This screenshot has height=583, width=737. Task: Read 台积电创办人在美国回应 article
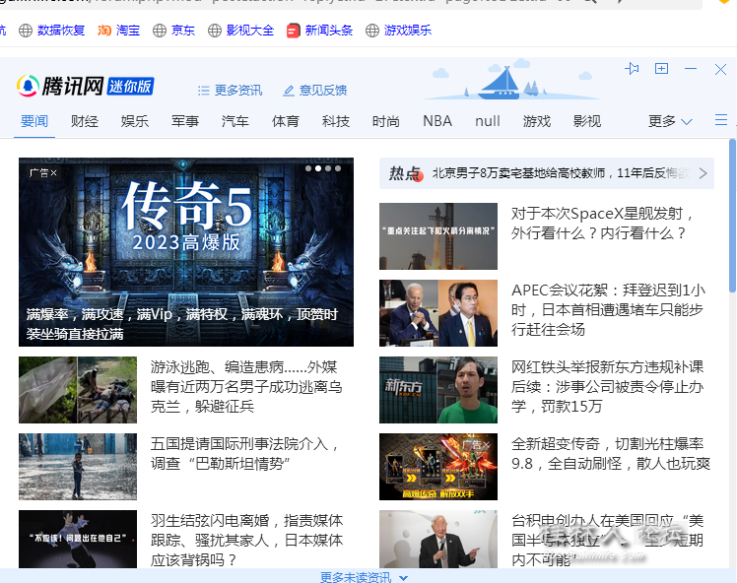click(x=607, y=540)
